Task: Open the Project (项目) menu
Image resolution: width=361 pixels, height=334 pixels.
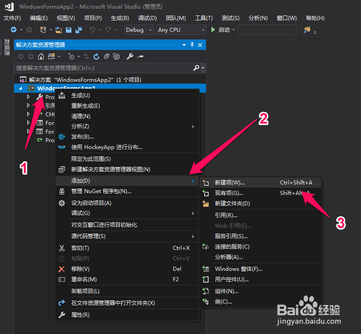Action: 93,18
